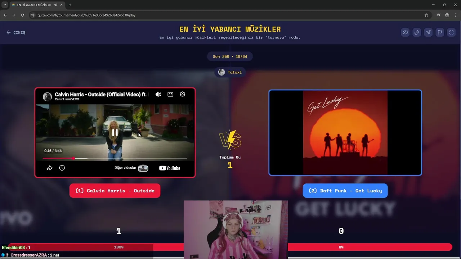Mute the YouTube player volume
Image resolution: width=461 pixels, height=259 pixels.
tap(158, 94)
